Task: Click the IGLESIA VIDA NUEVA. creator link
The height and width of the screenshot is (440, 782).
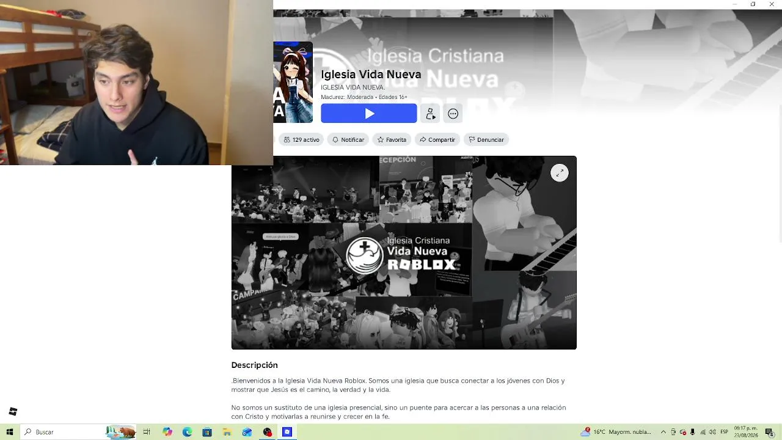Action: click(x=353, y=87)
